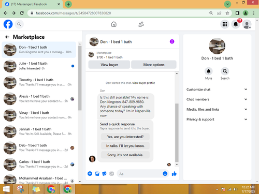The height and width of the screenshot is (194, 259).
Task: Search in conversation using magnifier icon
Action: tap(225, 71)
